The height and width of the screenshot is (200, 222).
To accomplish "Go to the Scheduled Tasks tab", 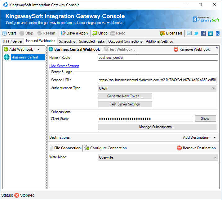I will coord(92,41).
